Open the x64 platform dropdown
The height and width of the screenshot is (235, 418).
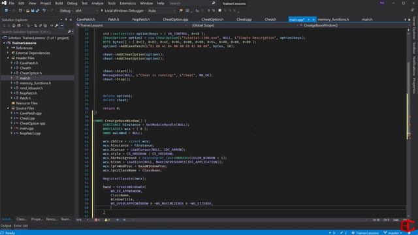point(87,10)
